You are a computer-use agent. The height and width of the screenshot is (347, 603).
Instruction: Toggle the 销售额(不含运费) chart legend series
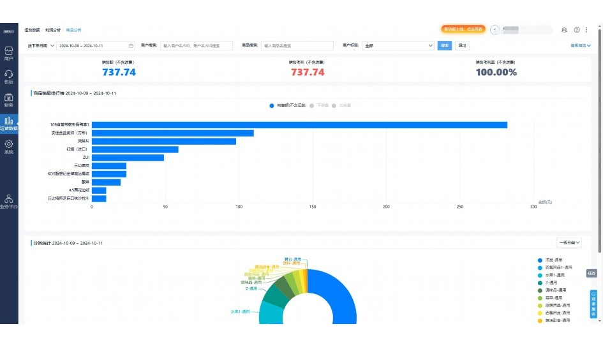coord(287,105)
